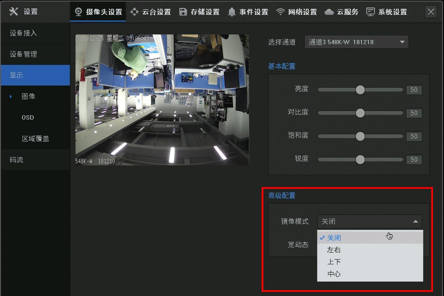This screenshot has width=444, height=296.
Task: Click the system monitor icon
Action: [x=371, y=12]
